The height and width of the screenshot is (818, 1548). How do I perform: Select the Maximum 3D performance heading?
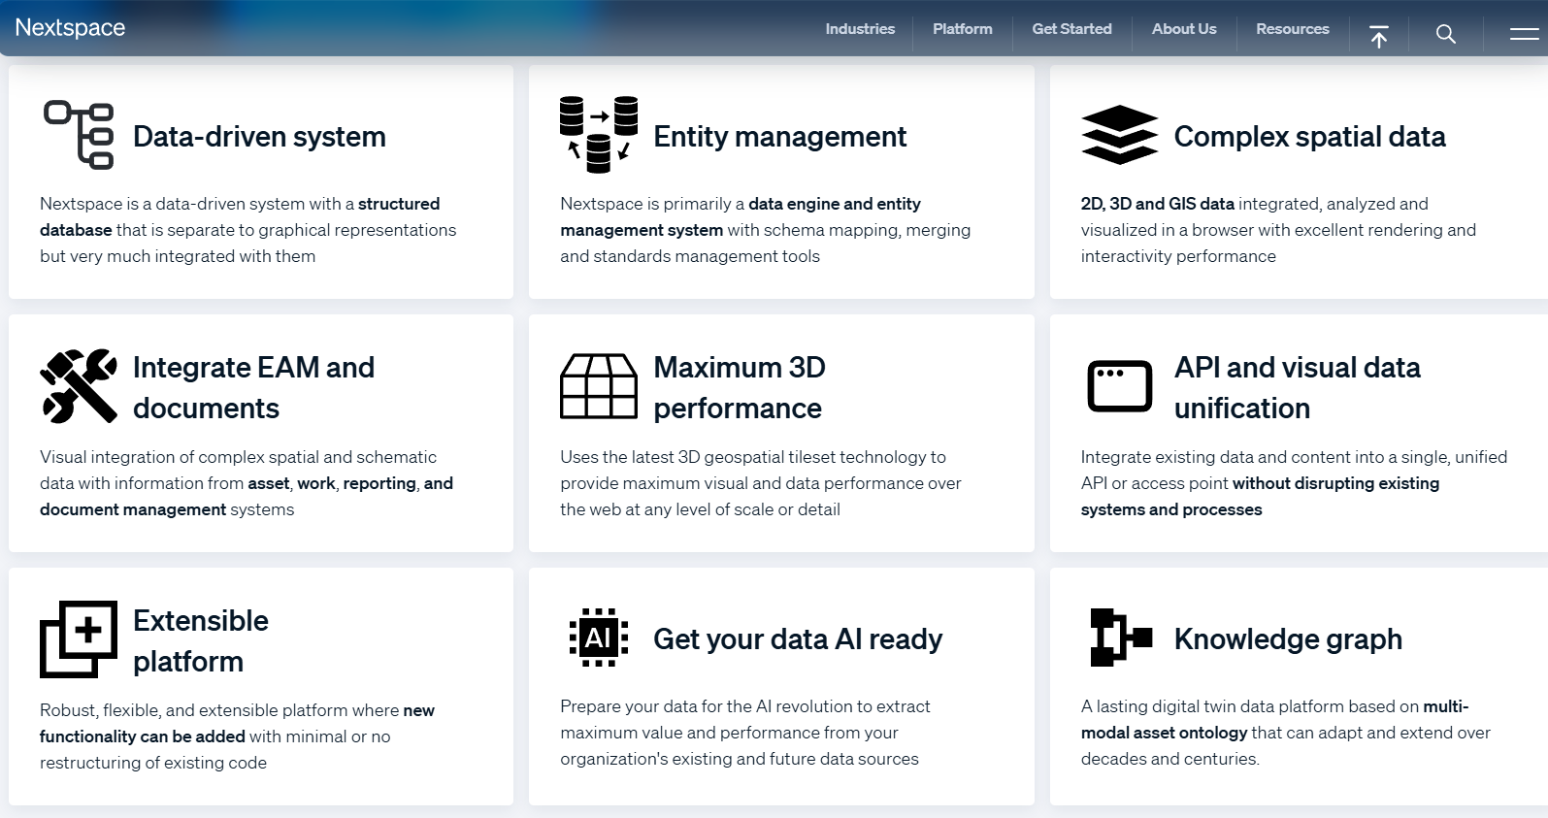(740, 388)
